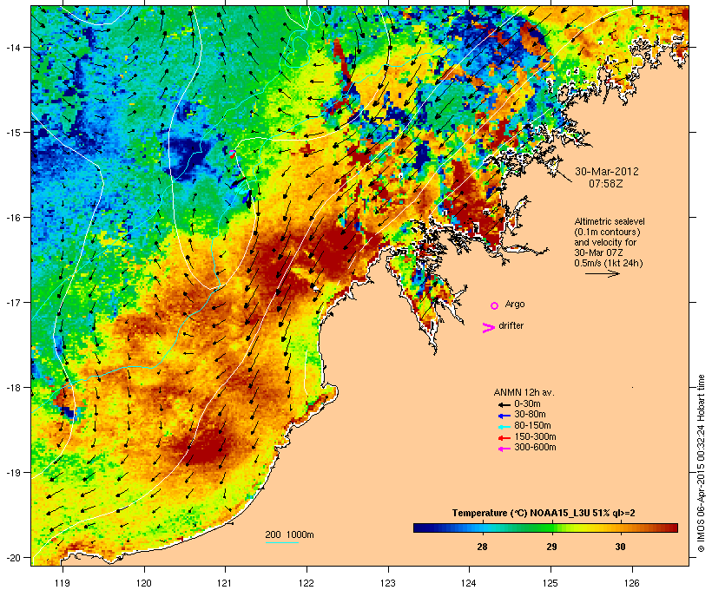Click the date text 30-Mar-2012
This screenshot has height=590, width=712.
click(607, 172)
